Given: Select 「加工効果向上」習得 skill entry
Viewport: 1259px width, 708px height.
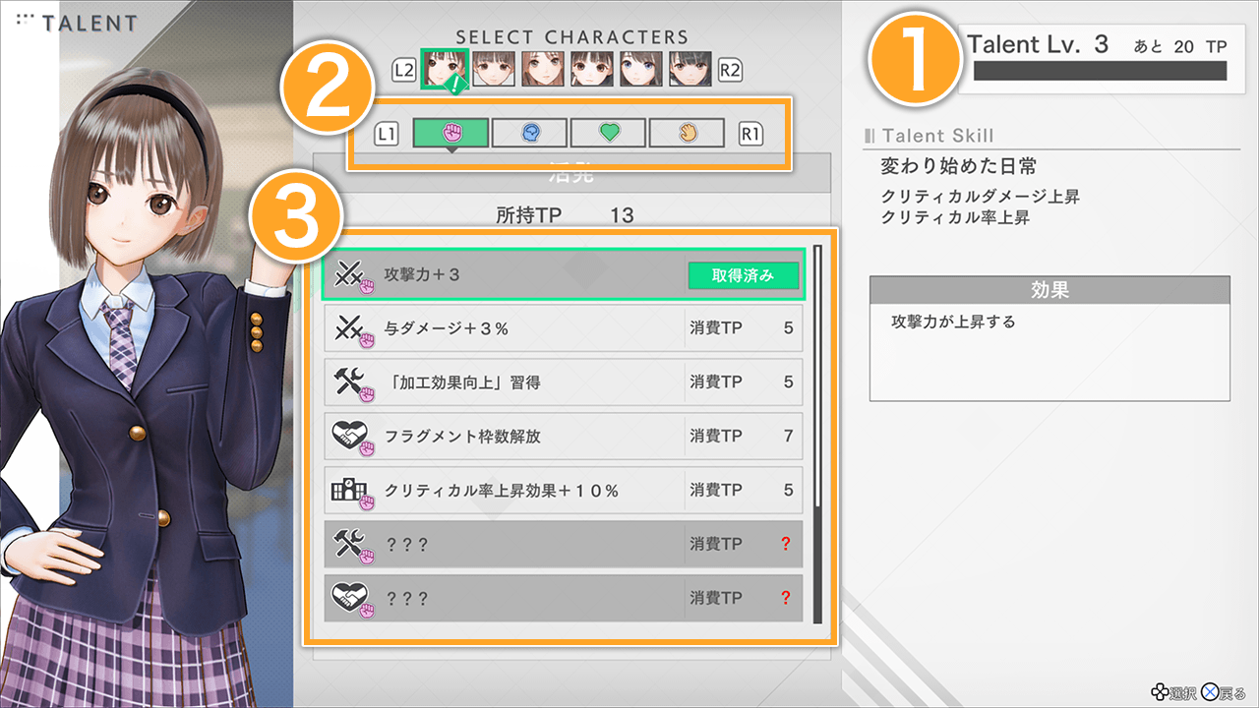Looking at the screenshot, I should coord(564,382).
